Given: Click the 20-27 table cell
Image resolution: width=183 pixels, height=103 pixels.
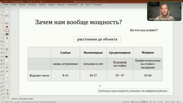Looking at the screenshot, I should coord(93,76).
